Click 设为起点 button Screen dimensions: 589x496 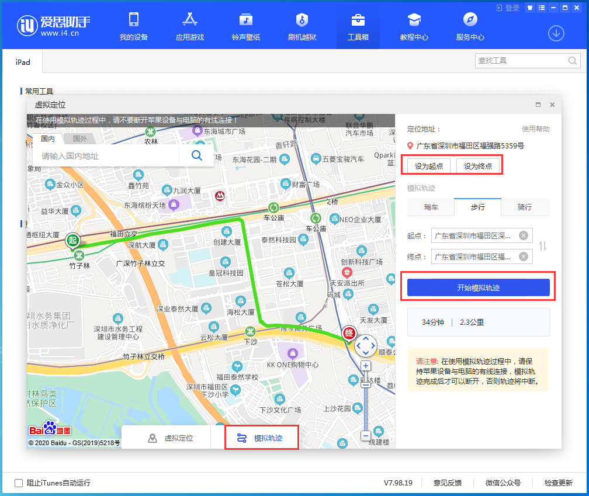(x=429, y=166)
